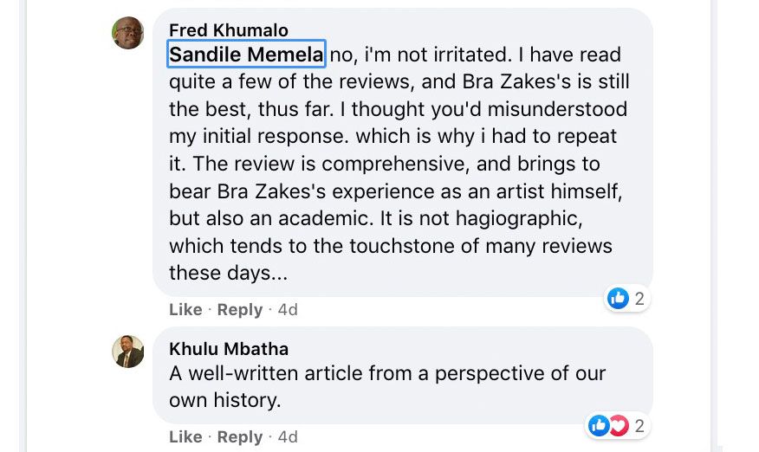Open Fred Khumalo's profile name link
The height and width of the screenshot is (452, 759).
click(229, 31)
